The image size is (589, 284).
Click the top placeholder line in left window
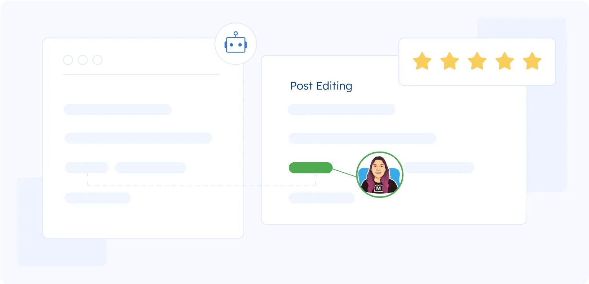point(118,109)
